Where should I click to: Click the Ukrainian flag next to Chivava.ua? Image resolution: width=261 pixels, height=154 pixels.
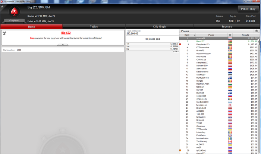point(230,60)
